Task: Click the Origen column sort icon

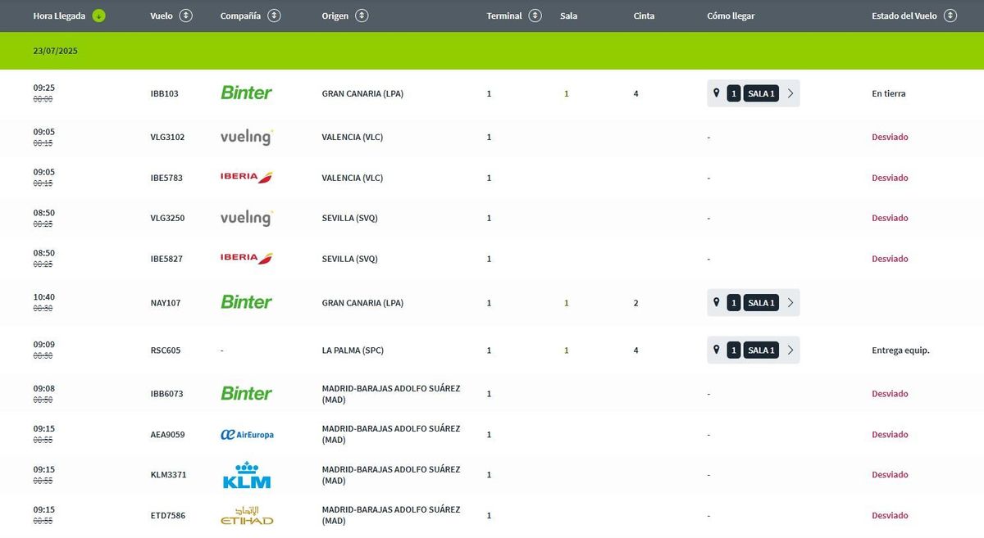Action: 362,16
